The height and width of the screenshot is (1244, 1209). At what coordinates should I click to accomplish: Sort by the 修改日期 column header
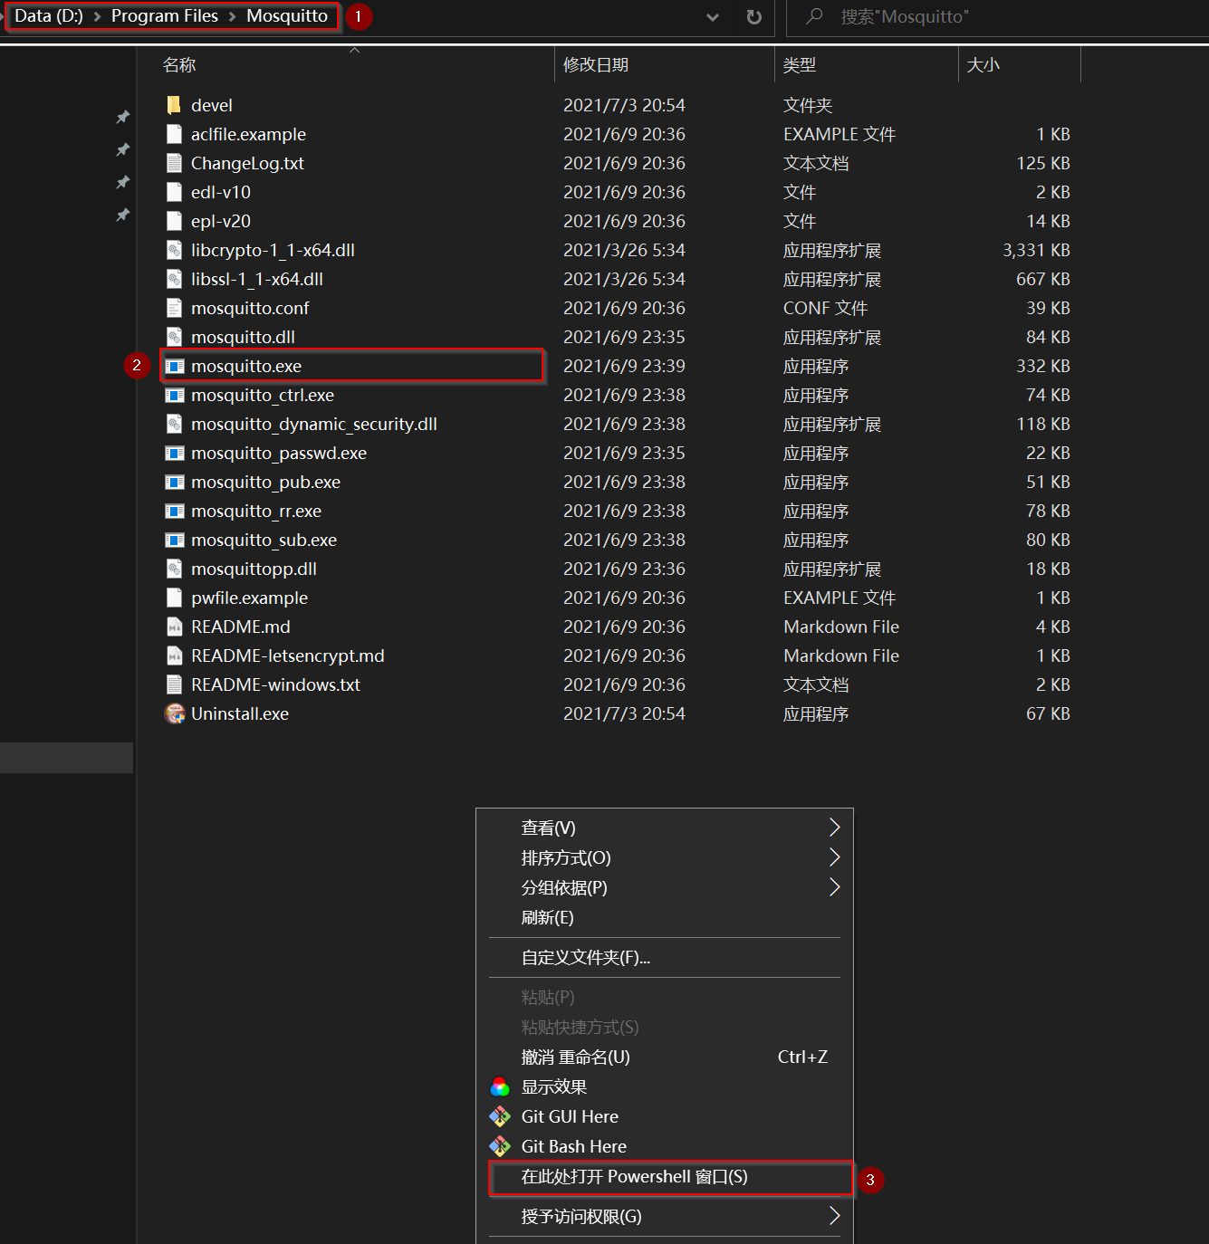click(x=595, y=65)
